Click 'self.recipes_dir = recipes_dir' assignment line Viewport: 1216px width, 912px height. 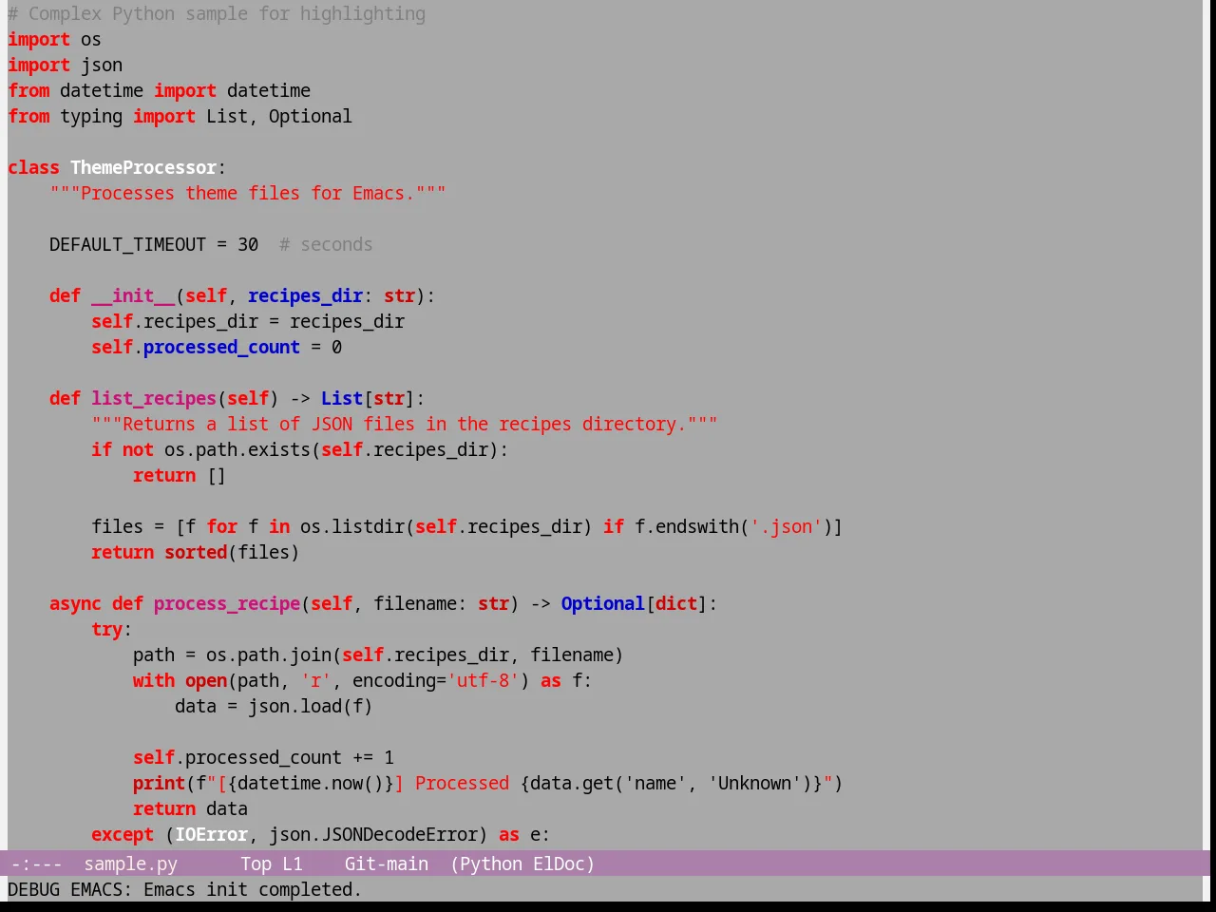tap(248, 321)
